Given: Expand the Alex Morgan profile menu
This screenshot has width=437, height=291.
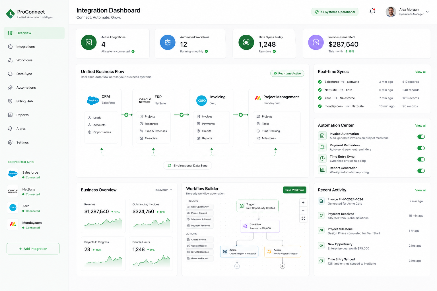Looking at the screenshot, I should (427, 12).
